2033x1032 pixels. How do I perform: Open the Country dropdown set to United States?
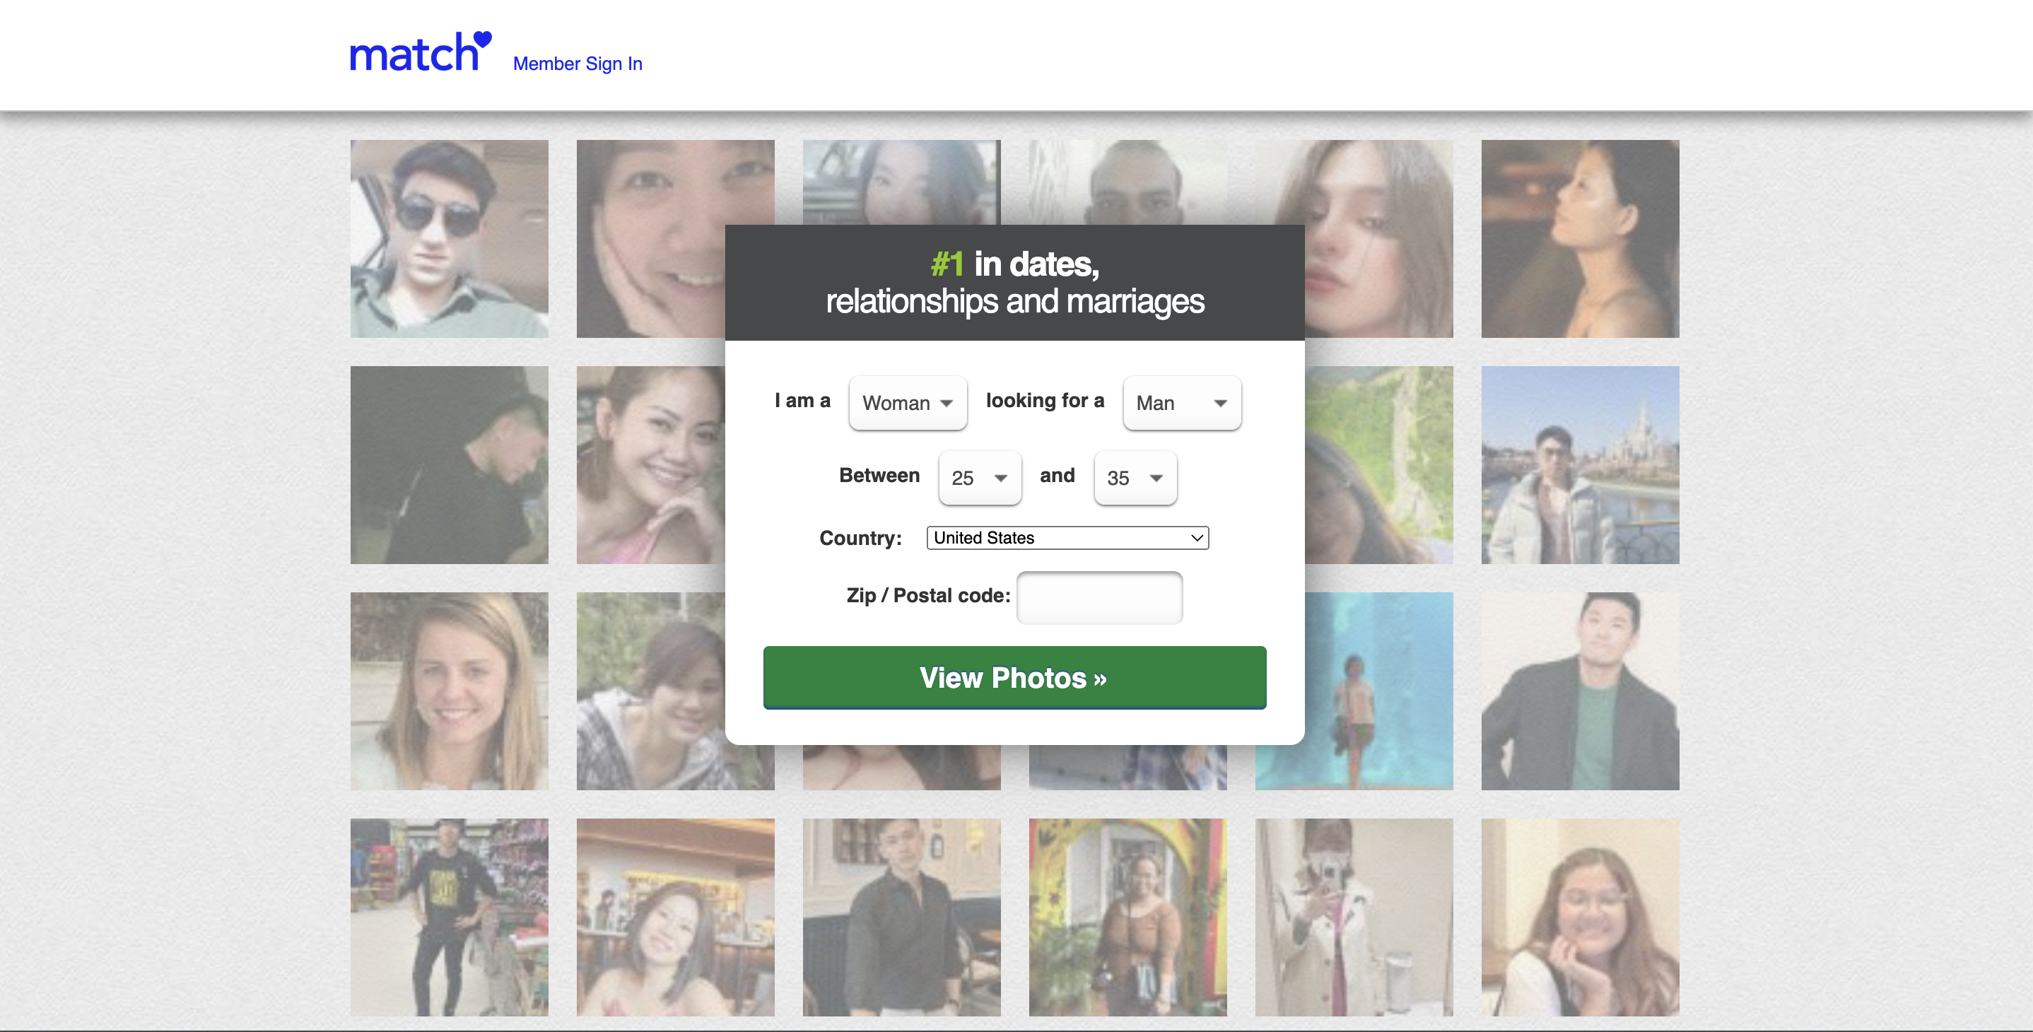[x=1067, y=537]
